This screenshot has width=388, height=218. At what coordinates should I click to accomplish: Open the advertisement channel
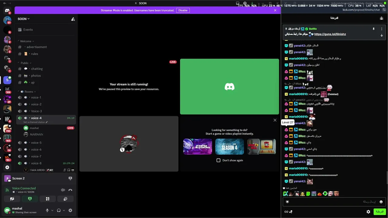coord(46,47)
